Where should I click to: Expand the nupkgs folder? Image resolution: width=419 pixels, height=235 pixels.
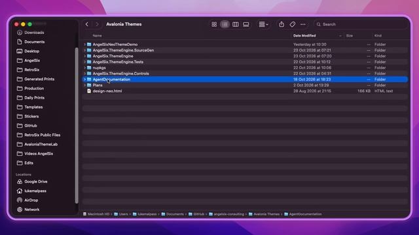(84, 68)
